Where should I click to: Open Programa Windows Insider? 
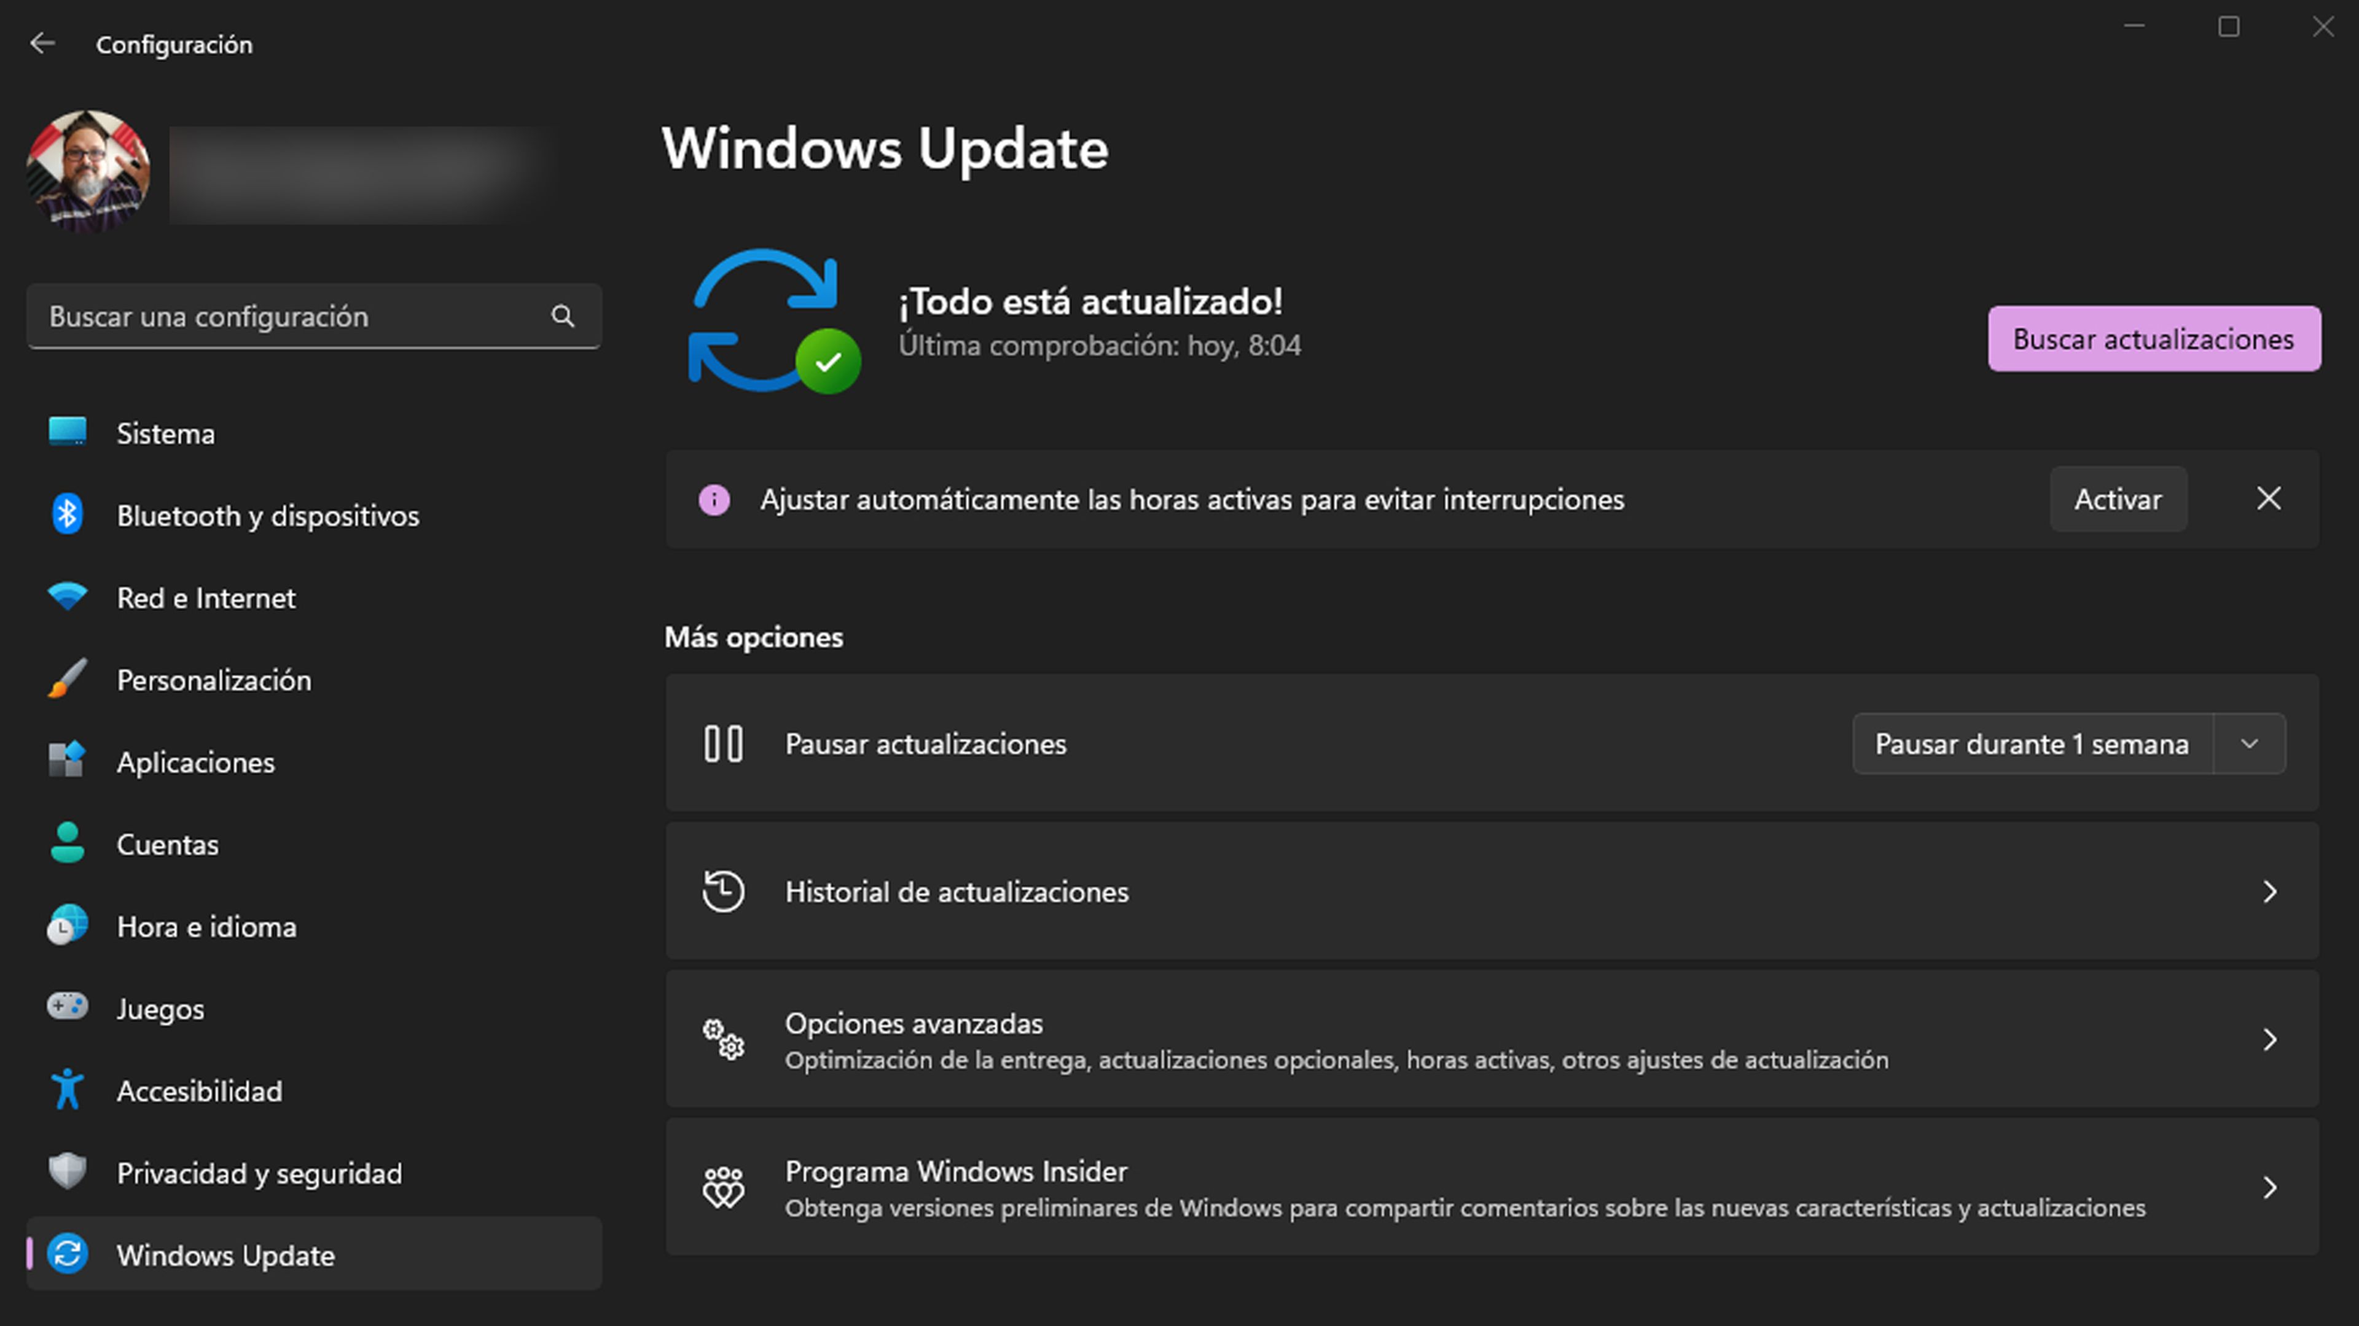[1492, 1187]
